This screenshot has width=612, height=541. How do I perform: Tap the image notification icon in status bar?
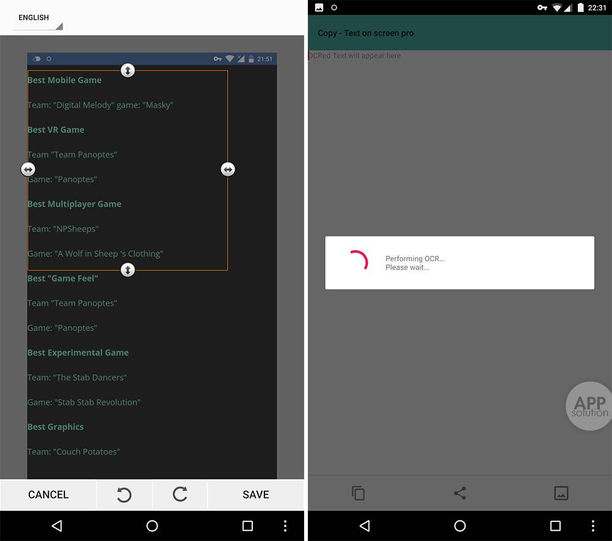(x=319, y=7)
